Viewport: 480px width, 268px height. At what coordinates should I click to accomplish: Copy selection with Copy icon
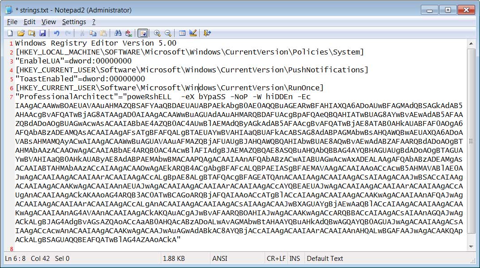(x=93, y=33)
